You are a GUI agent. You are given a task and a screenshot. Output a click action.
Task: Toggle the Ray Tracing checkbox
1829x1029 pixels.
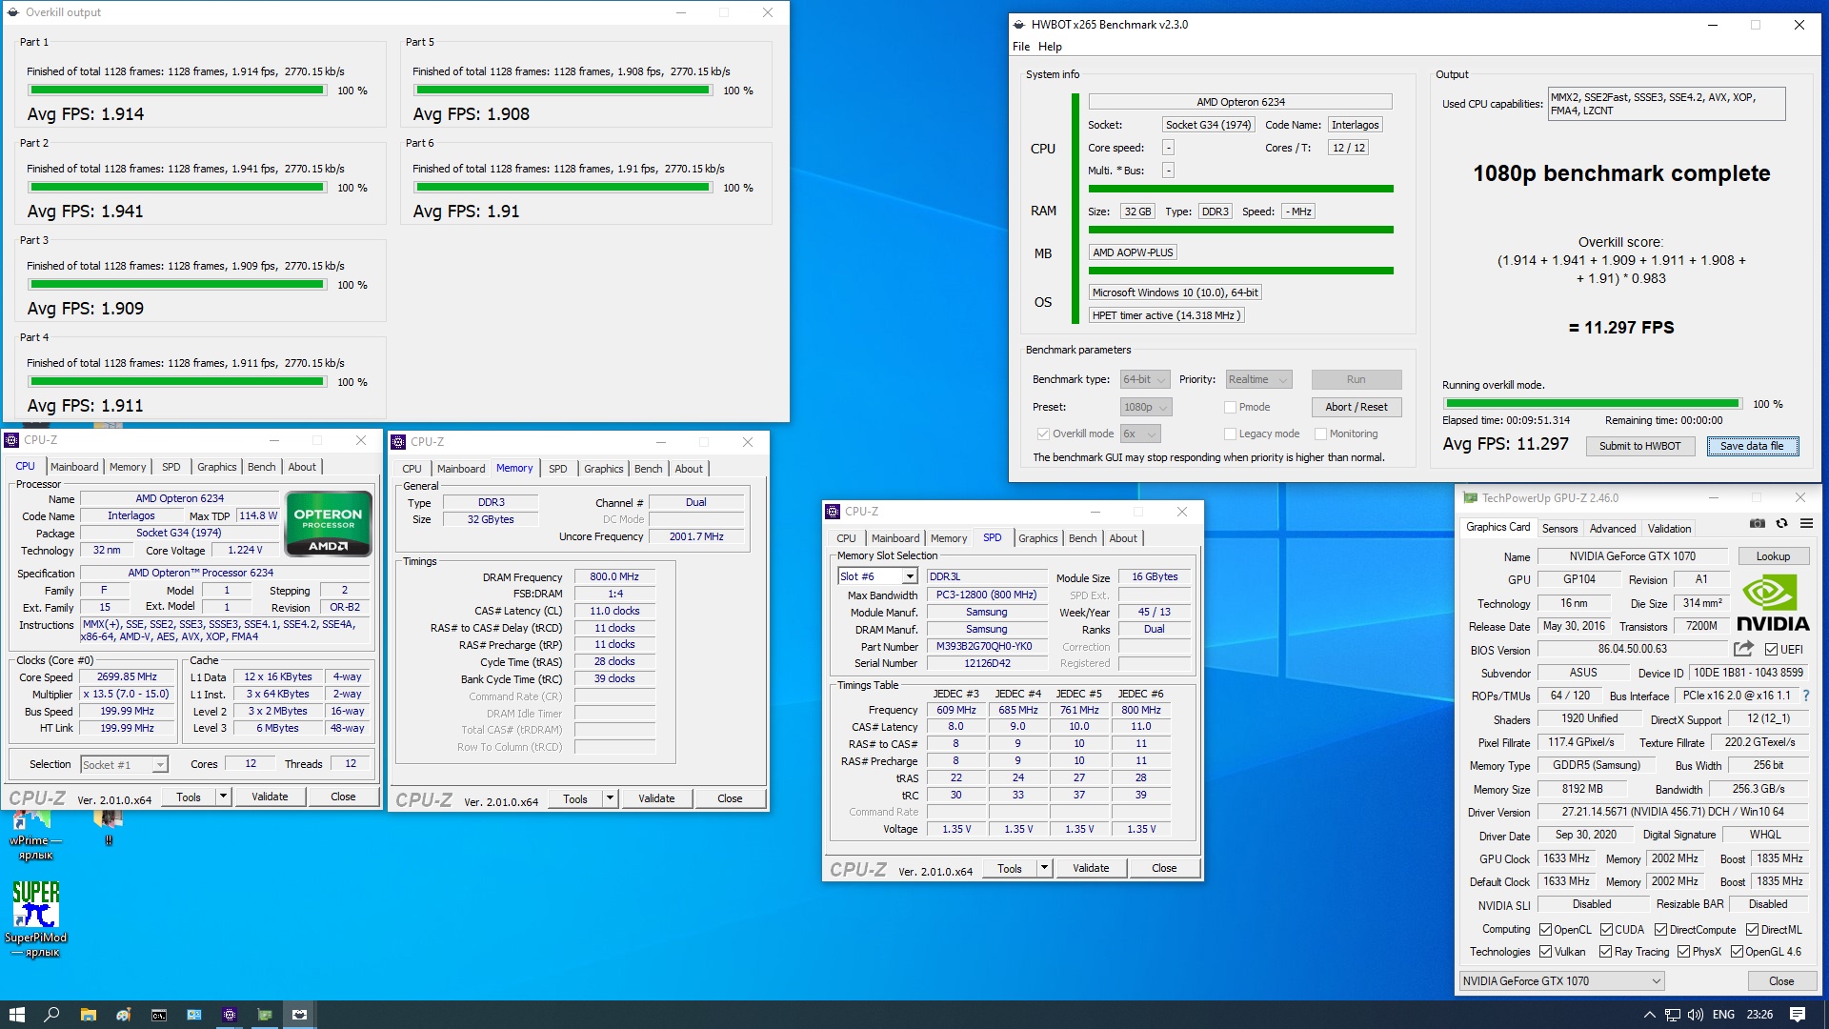pyautogui.click(x=1605, y=952)
